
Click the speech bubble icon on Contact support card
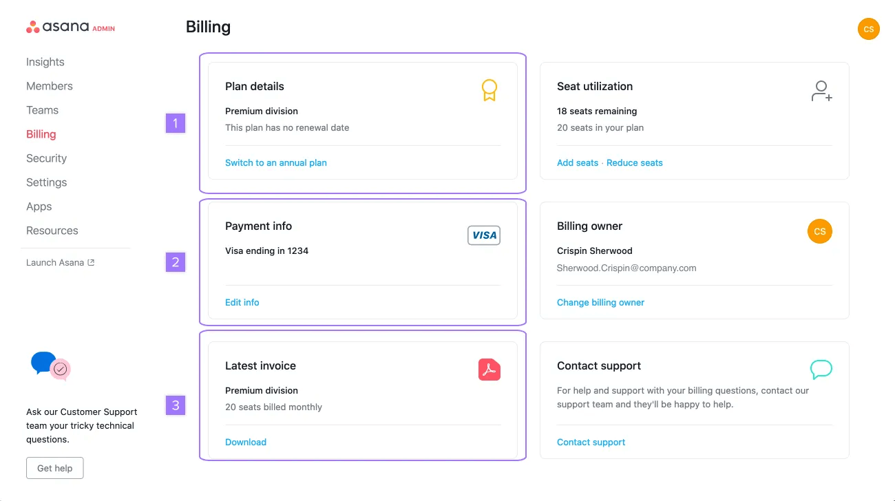821,370
